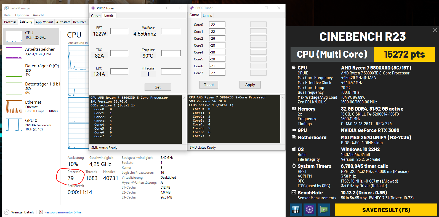Click the Ressourcenmonitor icon at bottom
The image size is (439, 217).
(x=41, y=212)
